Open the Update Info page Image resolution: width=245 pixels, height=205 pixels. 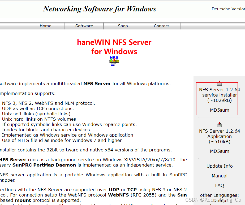click(x=219, y=166)
